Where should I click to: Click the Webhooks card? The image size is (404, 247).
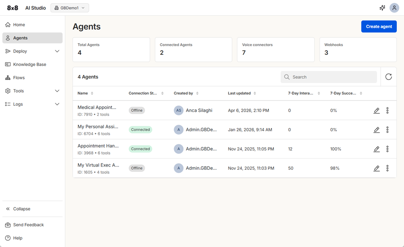tap(358, 49)
